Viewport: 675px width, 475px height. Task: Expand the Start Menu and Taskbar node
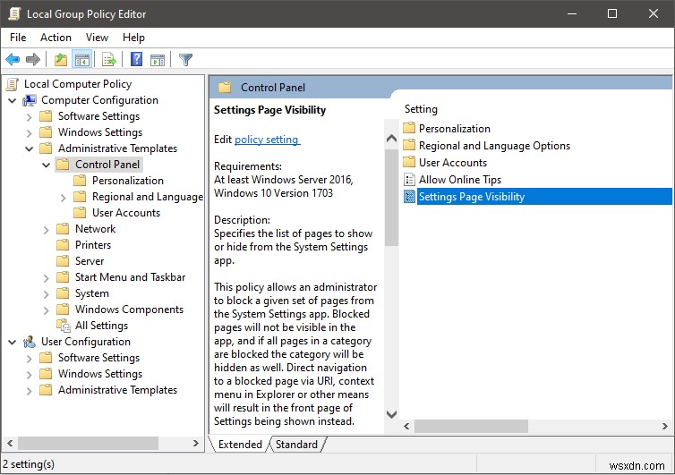tap(47, 277)
